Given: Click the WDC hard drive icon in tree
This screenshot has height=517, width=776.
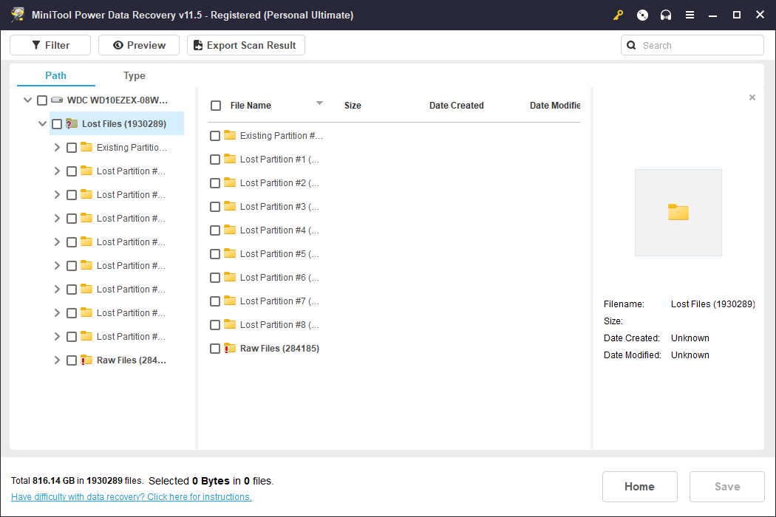Looking at the screenshot, I should (x=57, y=100).
